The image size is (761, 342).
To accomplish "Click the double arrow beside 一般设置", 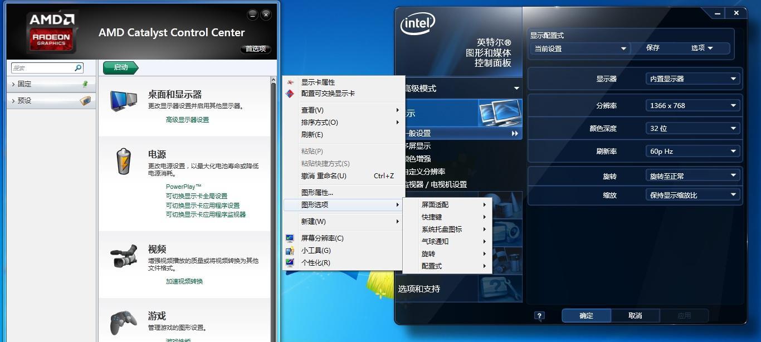I will [x=515, y=133].
